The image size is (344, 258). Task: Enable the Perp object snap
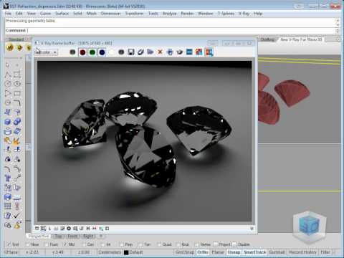coord(122,244)
